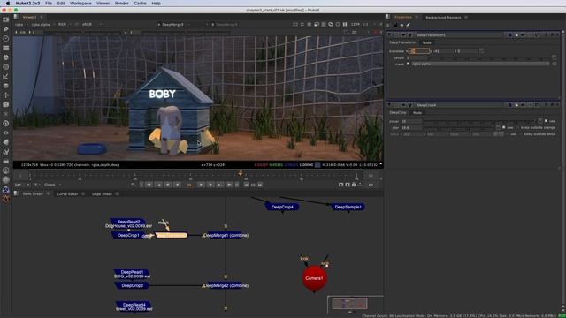Select the DeepRead4 towel node

(x=134, y=307)
